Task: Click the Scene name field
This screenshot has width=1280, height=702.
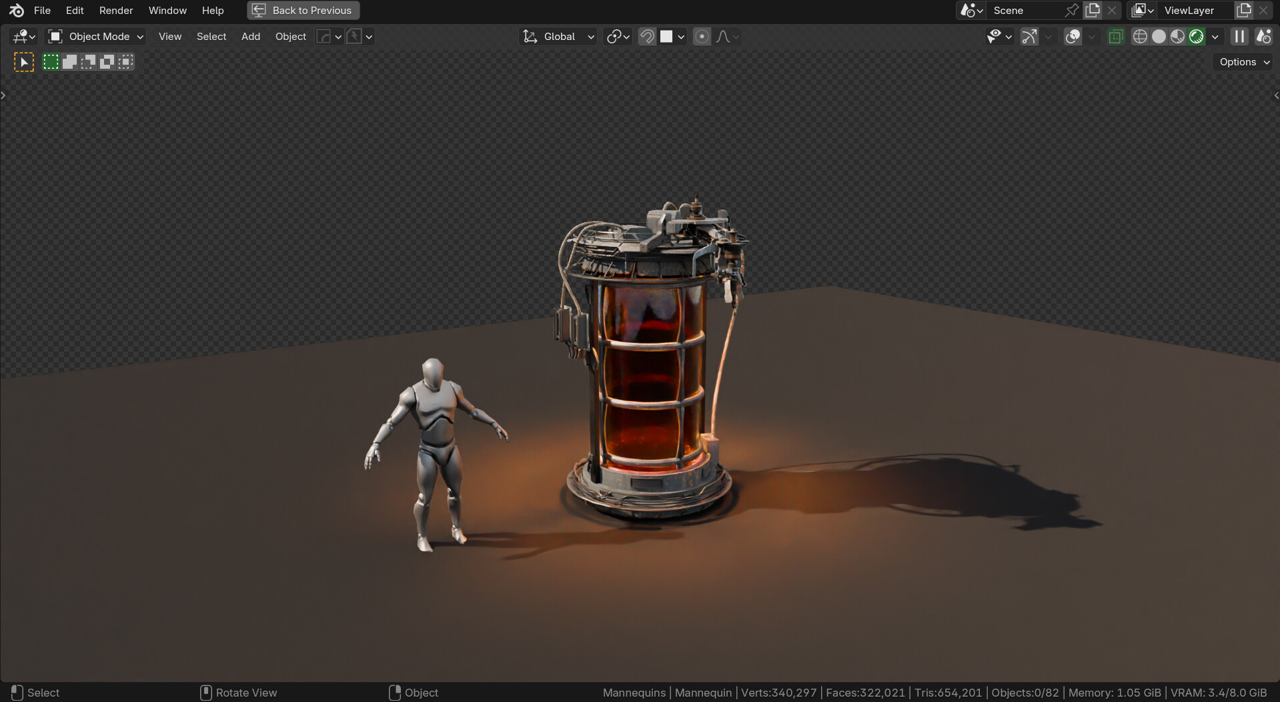Action: [1031, 10]
